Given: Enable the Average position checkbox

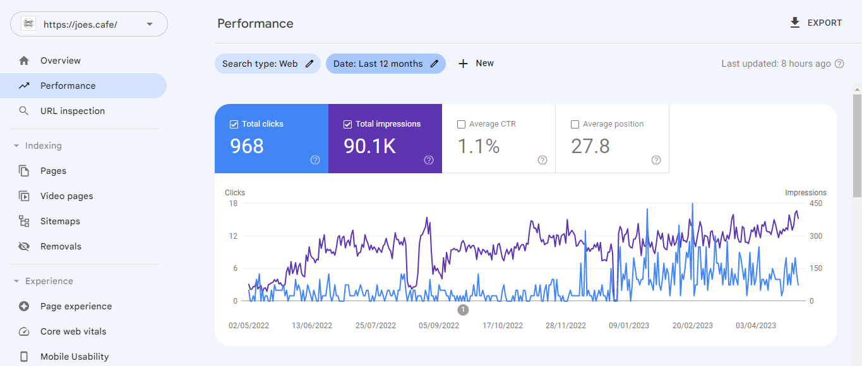Looking at the screenshot, I should 575,124.
